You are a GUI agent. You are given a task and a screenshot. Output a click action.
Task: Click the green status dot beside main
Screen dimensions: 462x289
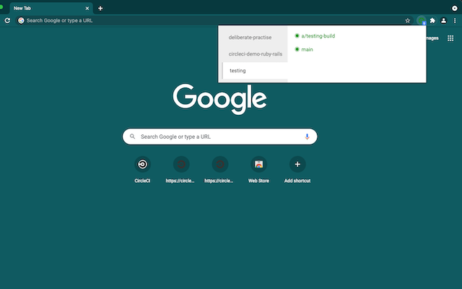click(x=297, y=49)
